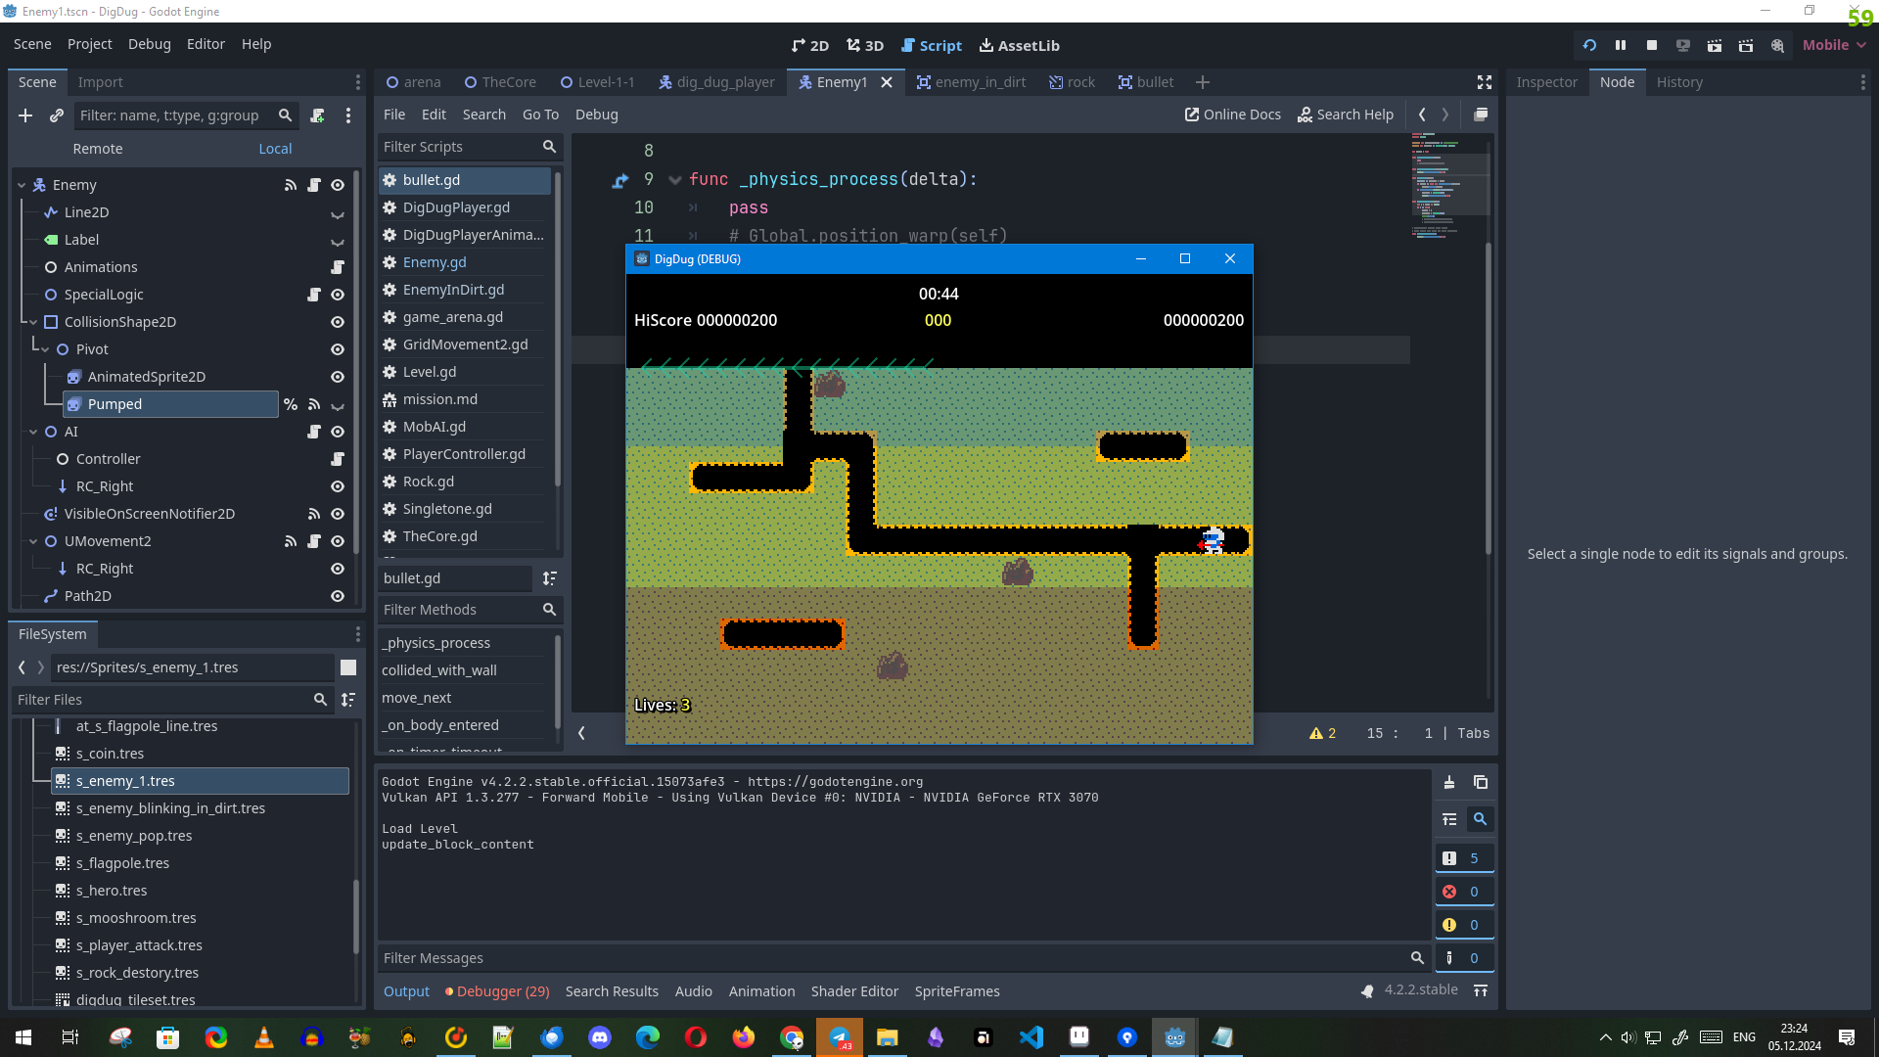This screenshot has height=1057, width=1879.
Task: Open the dig_dug_player scene tab
Action: 716,82
